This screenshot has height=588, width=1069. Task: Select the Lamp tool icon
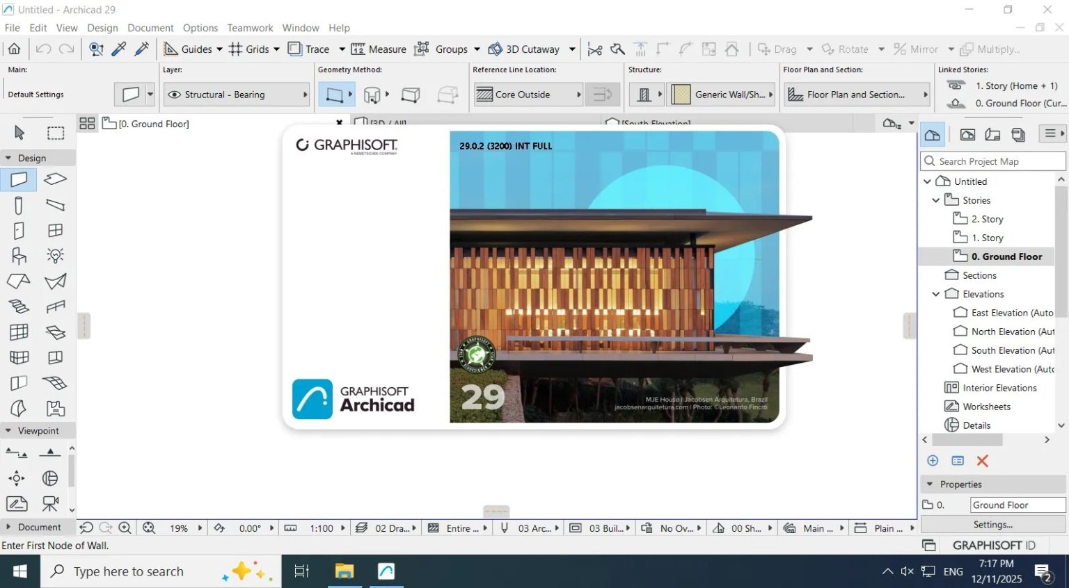coord(56,255)
